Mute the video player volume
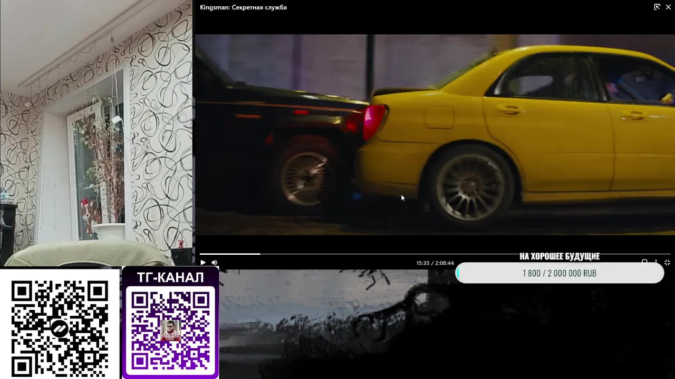The image size is (675, 379). tap(215, 262)
